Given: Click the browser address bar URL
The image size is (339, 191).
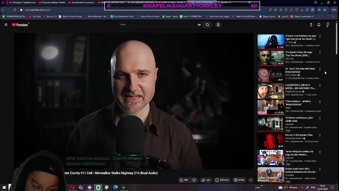Looking at the screenshot, I should tap(38, 10).
